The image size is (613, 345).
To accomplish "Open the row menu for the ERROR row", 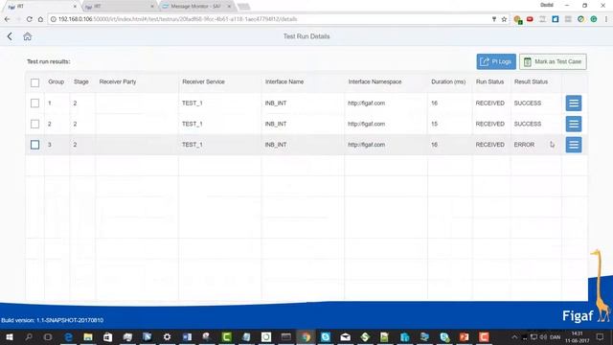I will coord(574,145).
